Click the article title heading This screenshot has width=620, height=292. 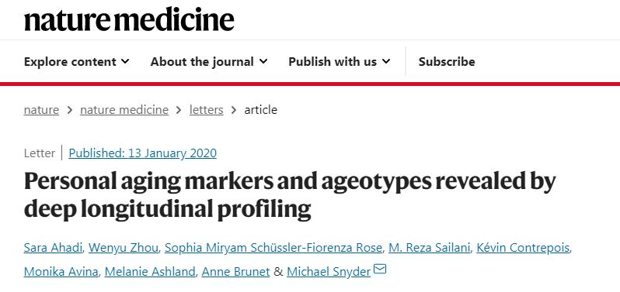(290, 195)
